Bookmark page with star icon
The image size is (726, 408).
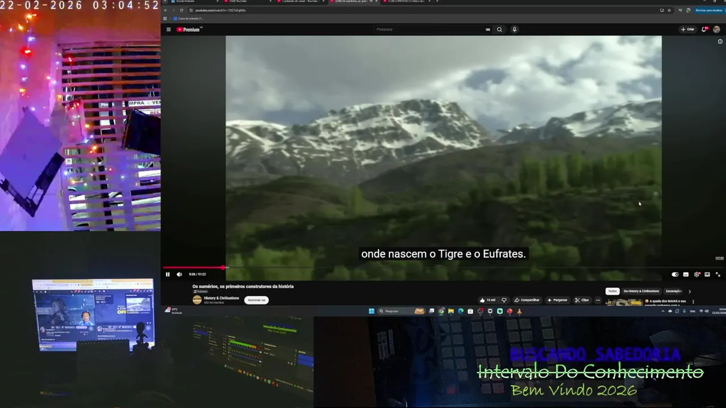[669, 10]
